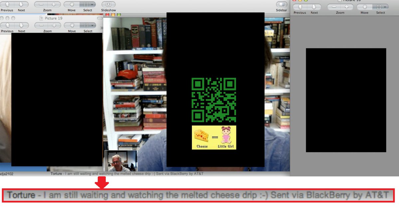The image size is (399, 216).
Task: Click the 'Picture 19' window title text
Action: [x=53, y=18]
